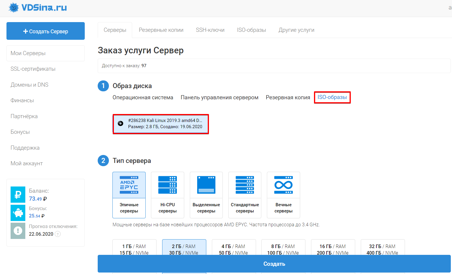Open the shutdown forecast help question mark
The image size is (452, 274).
coord(58,234)
